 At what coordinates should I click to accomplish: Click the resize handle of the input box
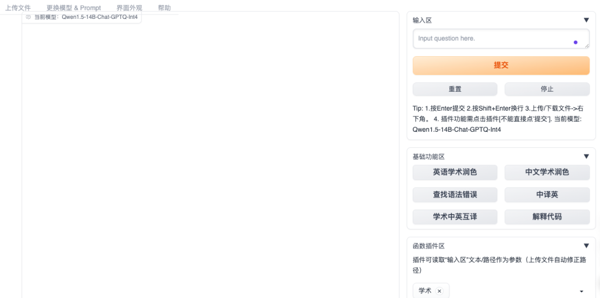(587, 46)
